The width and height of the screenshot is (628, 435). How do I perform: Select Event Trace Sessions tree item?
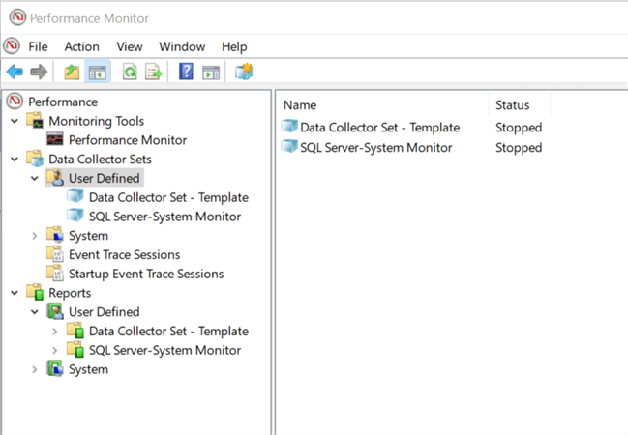124,255
